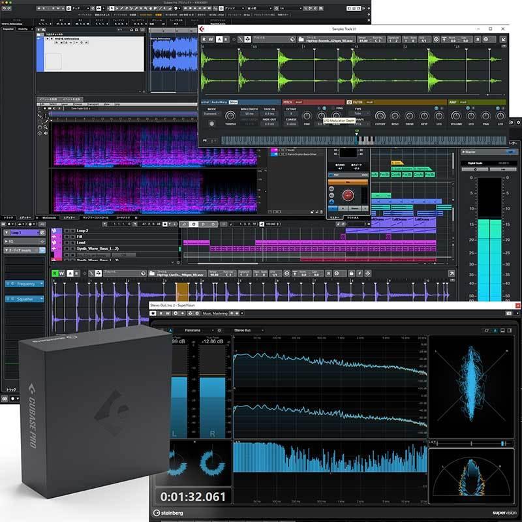Screen dimensions: 522x522
Task: Click the slice THRESH knob
Action: click(230, 116)
